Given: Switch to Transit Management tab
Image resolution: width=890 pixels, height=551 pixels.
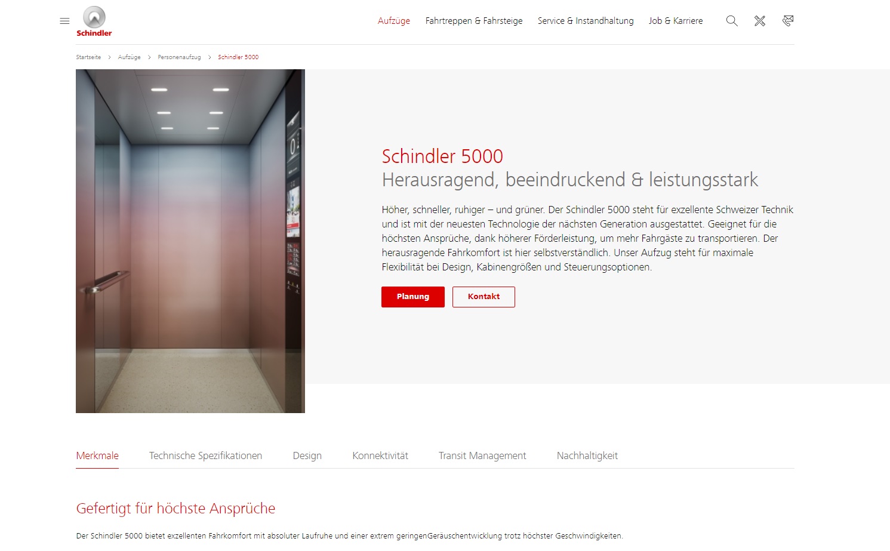Looking at the screenshot, I should coord(482,456).
